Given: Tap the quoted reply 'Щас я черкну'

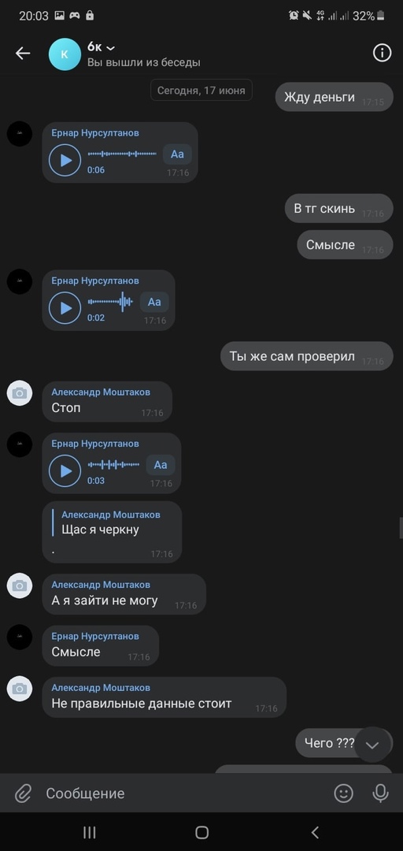Looking at the screenshot, I should click(x=111, y=522).
